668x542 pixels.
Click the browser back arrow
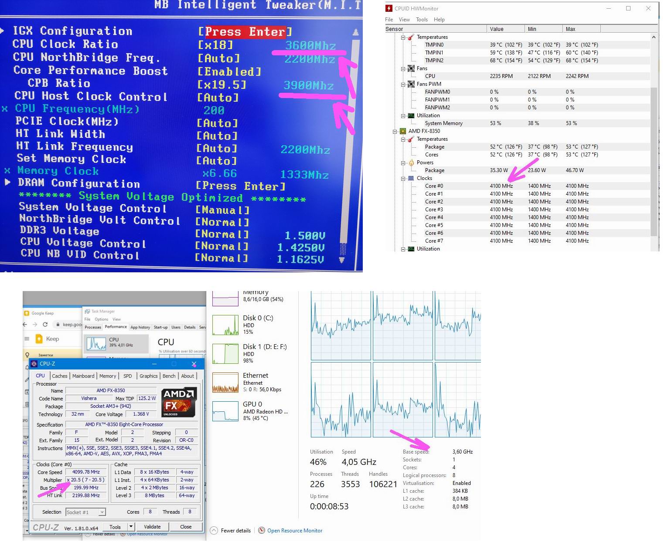25,325
